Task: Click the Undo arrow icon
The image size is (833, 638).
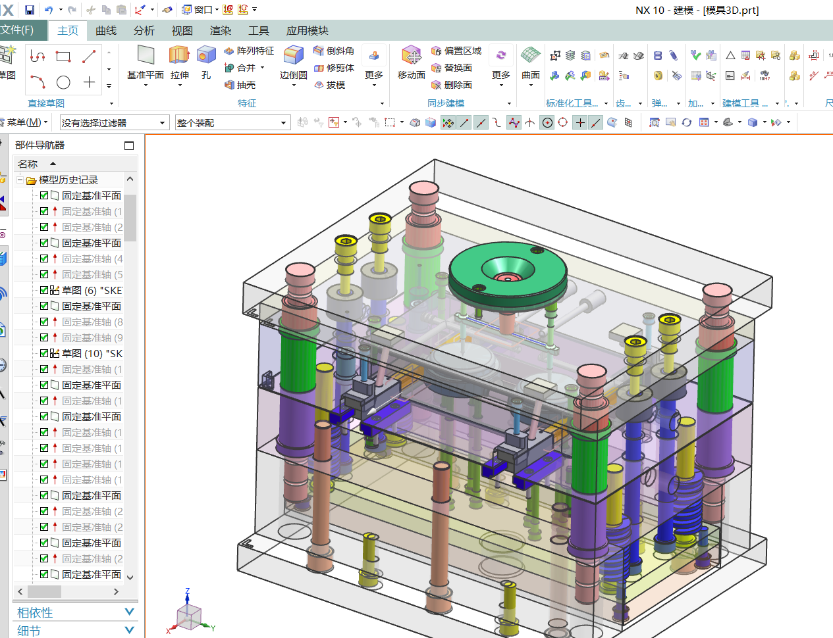Action: tap(49, 10)
